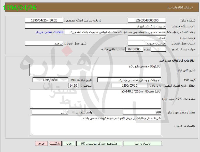Click the توضیحات خریدار notes text area
Screen dimensions: 200x152
coord(95,125)
